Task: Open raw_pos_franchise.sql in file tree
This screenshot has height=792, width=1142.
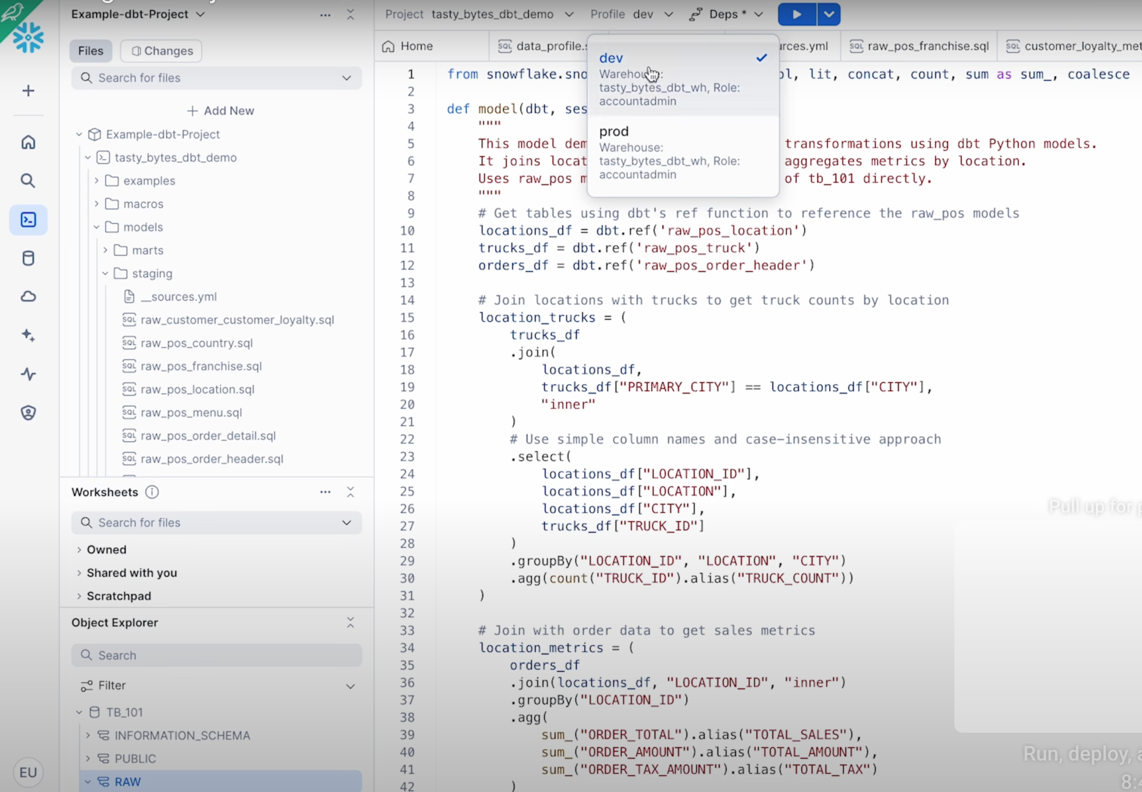Action: [192, 366]
